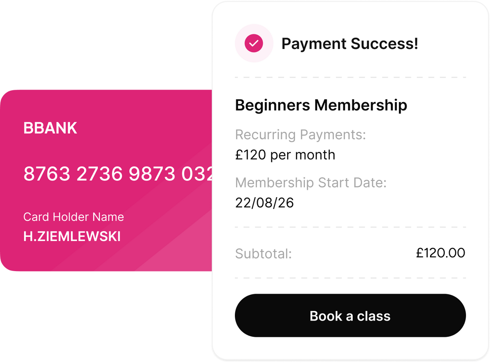This screenshot has width=491, height=363.
Task: Click the Card Holder Name label
Action: click(x=74, y=217)
